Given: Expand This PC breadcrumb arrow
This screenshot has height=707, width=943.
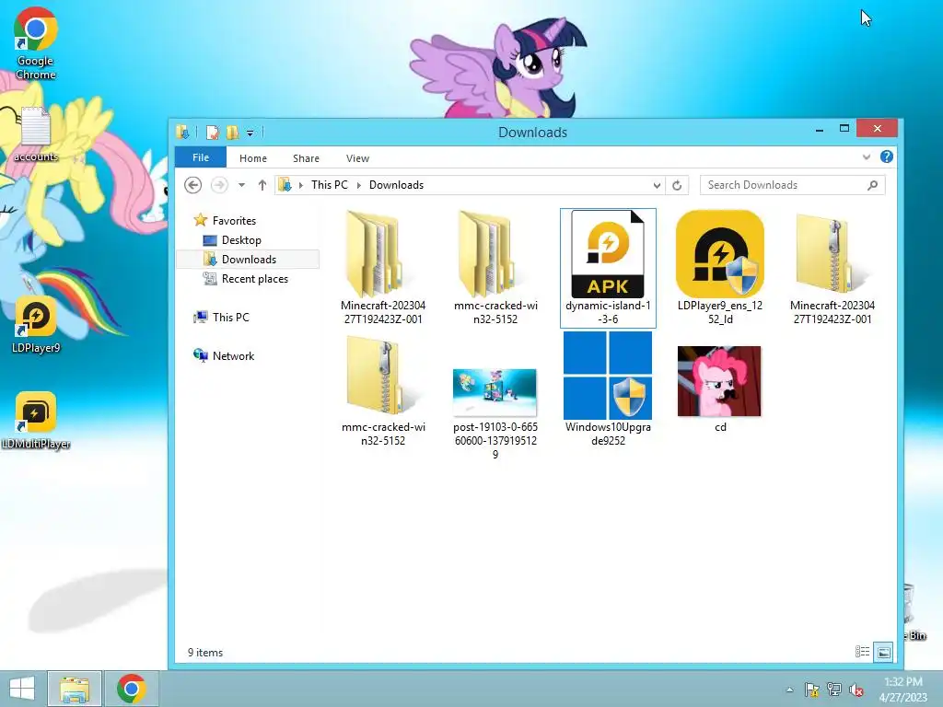Looking at the screenshot, I should (359, 185).
